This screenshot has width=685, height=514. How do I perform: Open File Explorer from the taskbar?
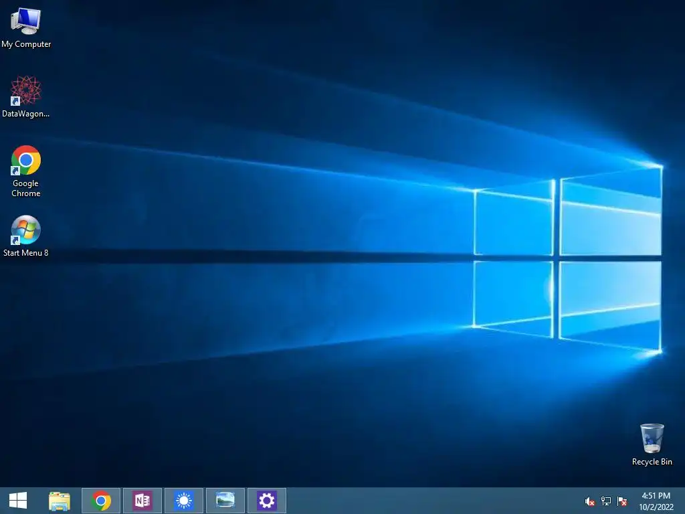coord(60,501)
